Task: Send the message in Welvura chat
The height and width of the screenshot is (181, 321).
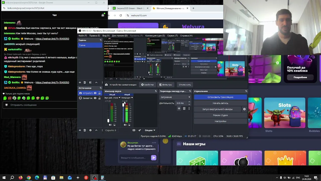Action: click(x=154, y=158)
